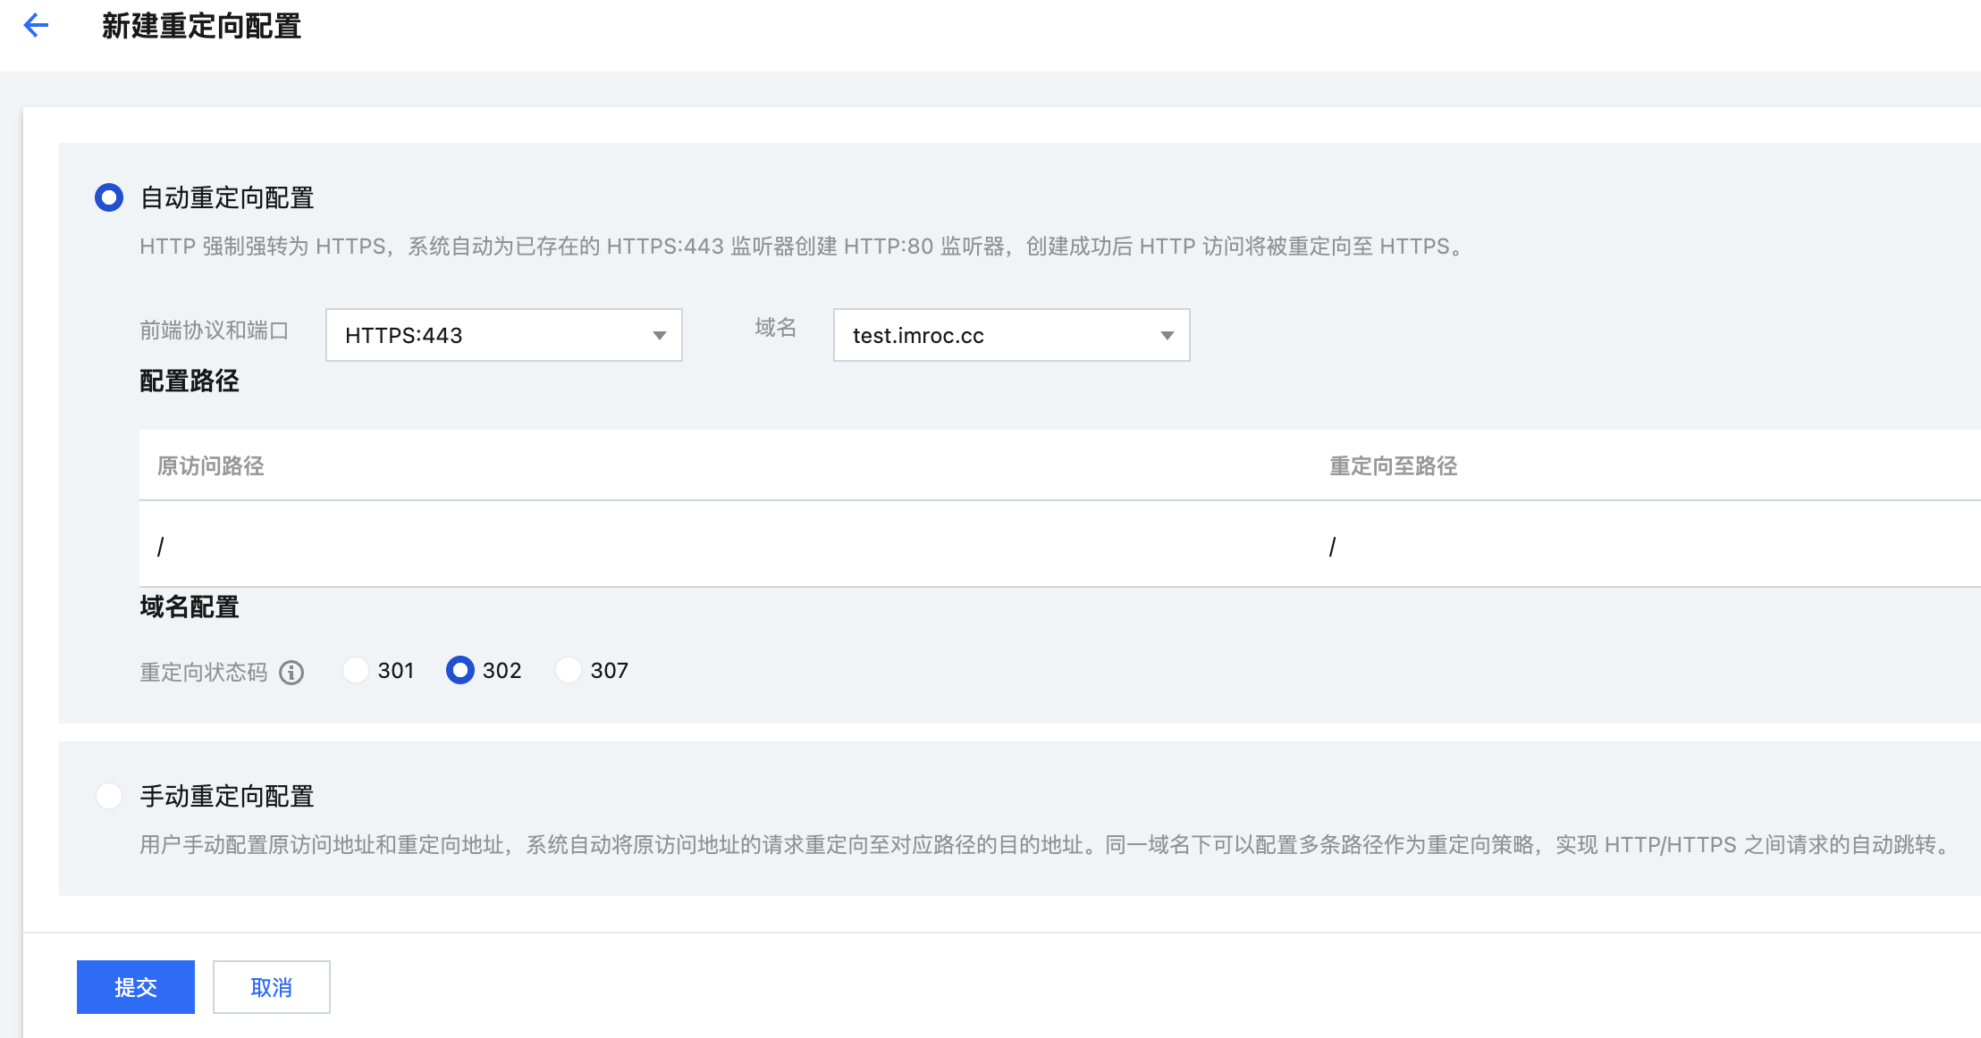Choose the 307 status code option
This screenshot has width=1981, height=1038.
(569, 670)
